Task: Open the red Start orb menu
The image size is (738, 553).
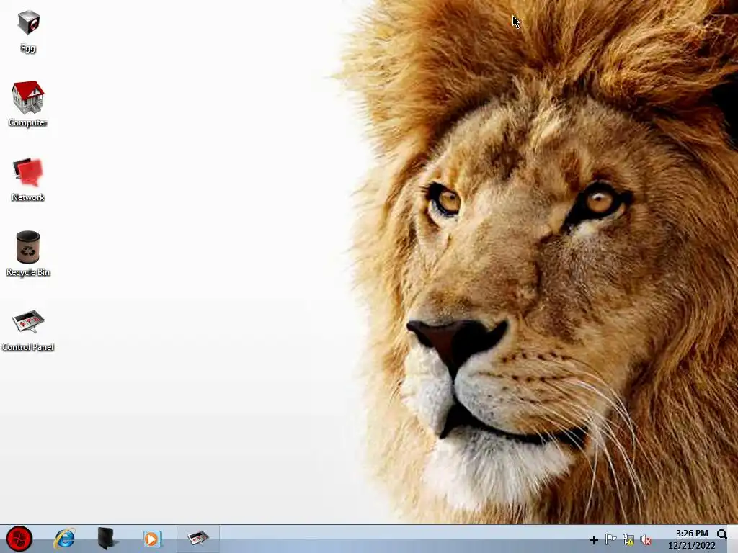Action: [x=19, y=539]
